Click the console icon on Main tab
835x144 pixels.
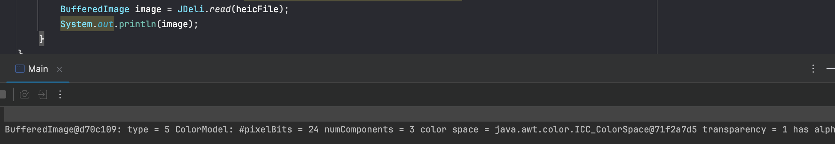[x=20, y=69]
